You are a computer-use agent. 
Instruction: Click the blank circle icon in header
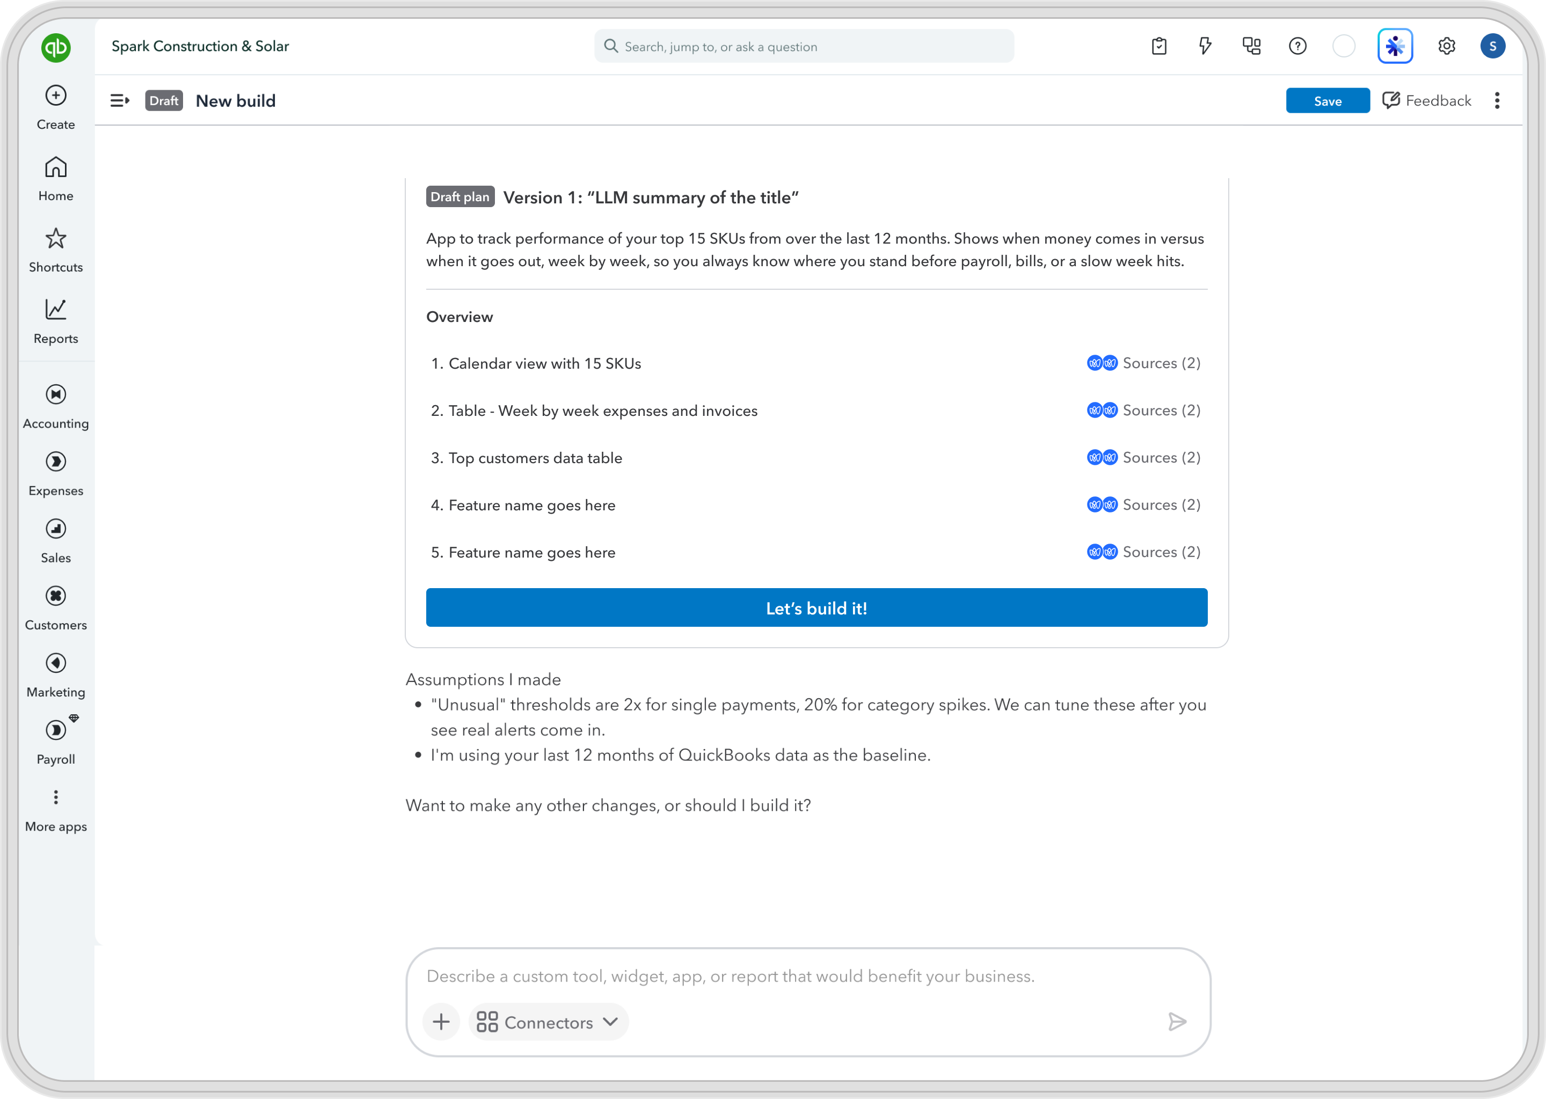[1344, 46]
